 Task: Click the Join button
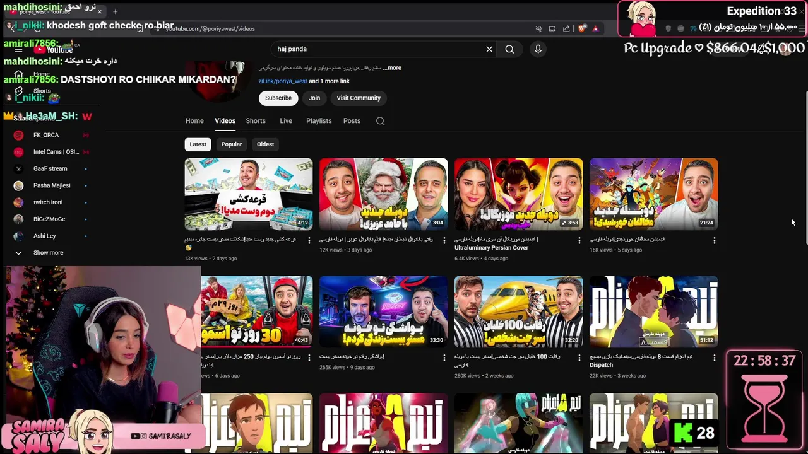pyautogui.click(x=314, y=98)
